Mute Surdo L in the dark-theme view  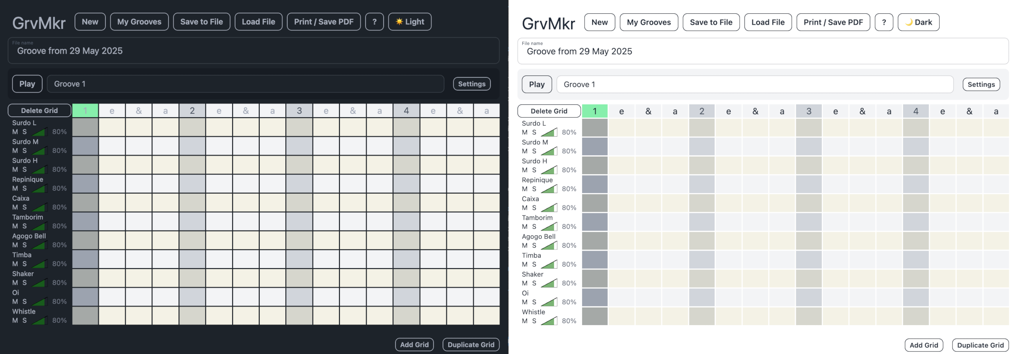tap(15, 132)
